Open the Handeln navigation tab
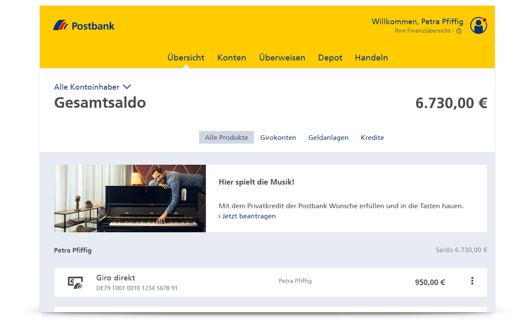 pyautogui.click(x=371, y=58)
